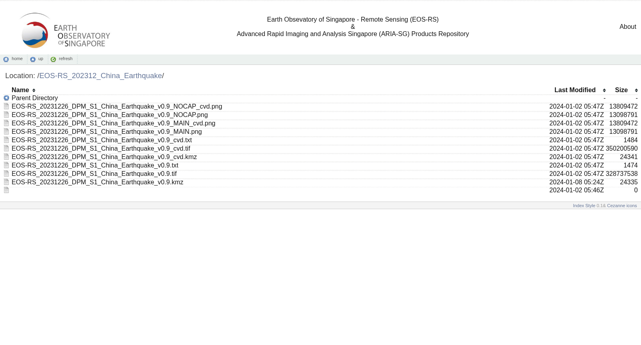Open the About page
This screenshot has width=641, height=345.
pos(628,27)
